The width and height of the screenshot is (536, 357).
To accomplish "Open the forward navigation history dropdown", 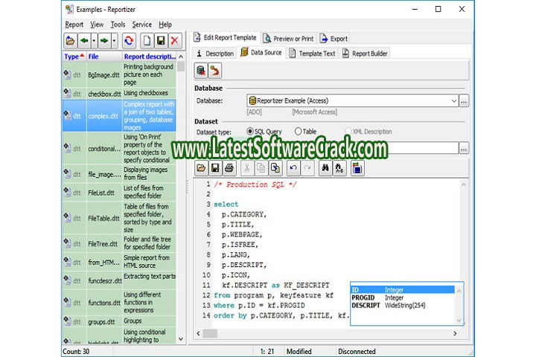I will click(x=114, y=41).
